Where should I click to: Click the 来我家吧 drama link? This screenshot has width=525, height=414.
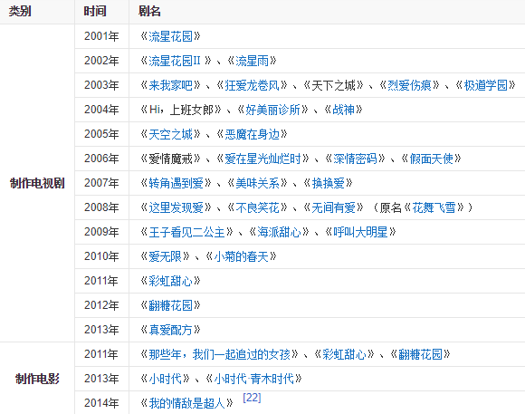(x=170, y=85)
